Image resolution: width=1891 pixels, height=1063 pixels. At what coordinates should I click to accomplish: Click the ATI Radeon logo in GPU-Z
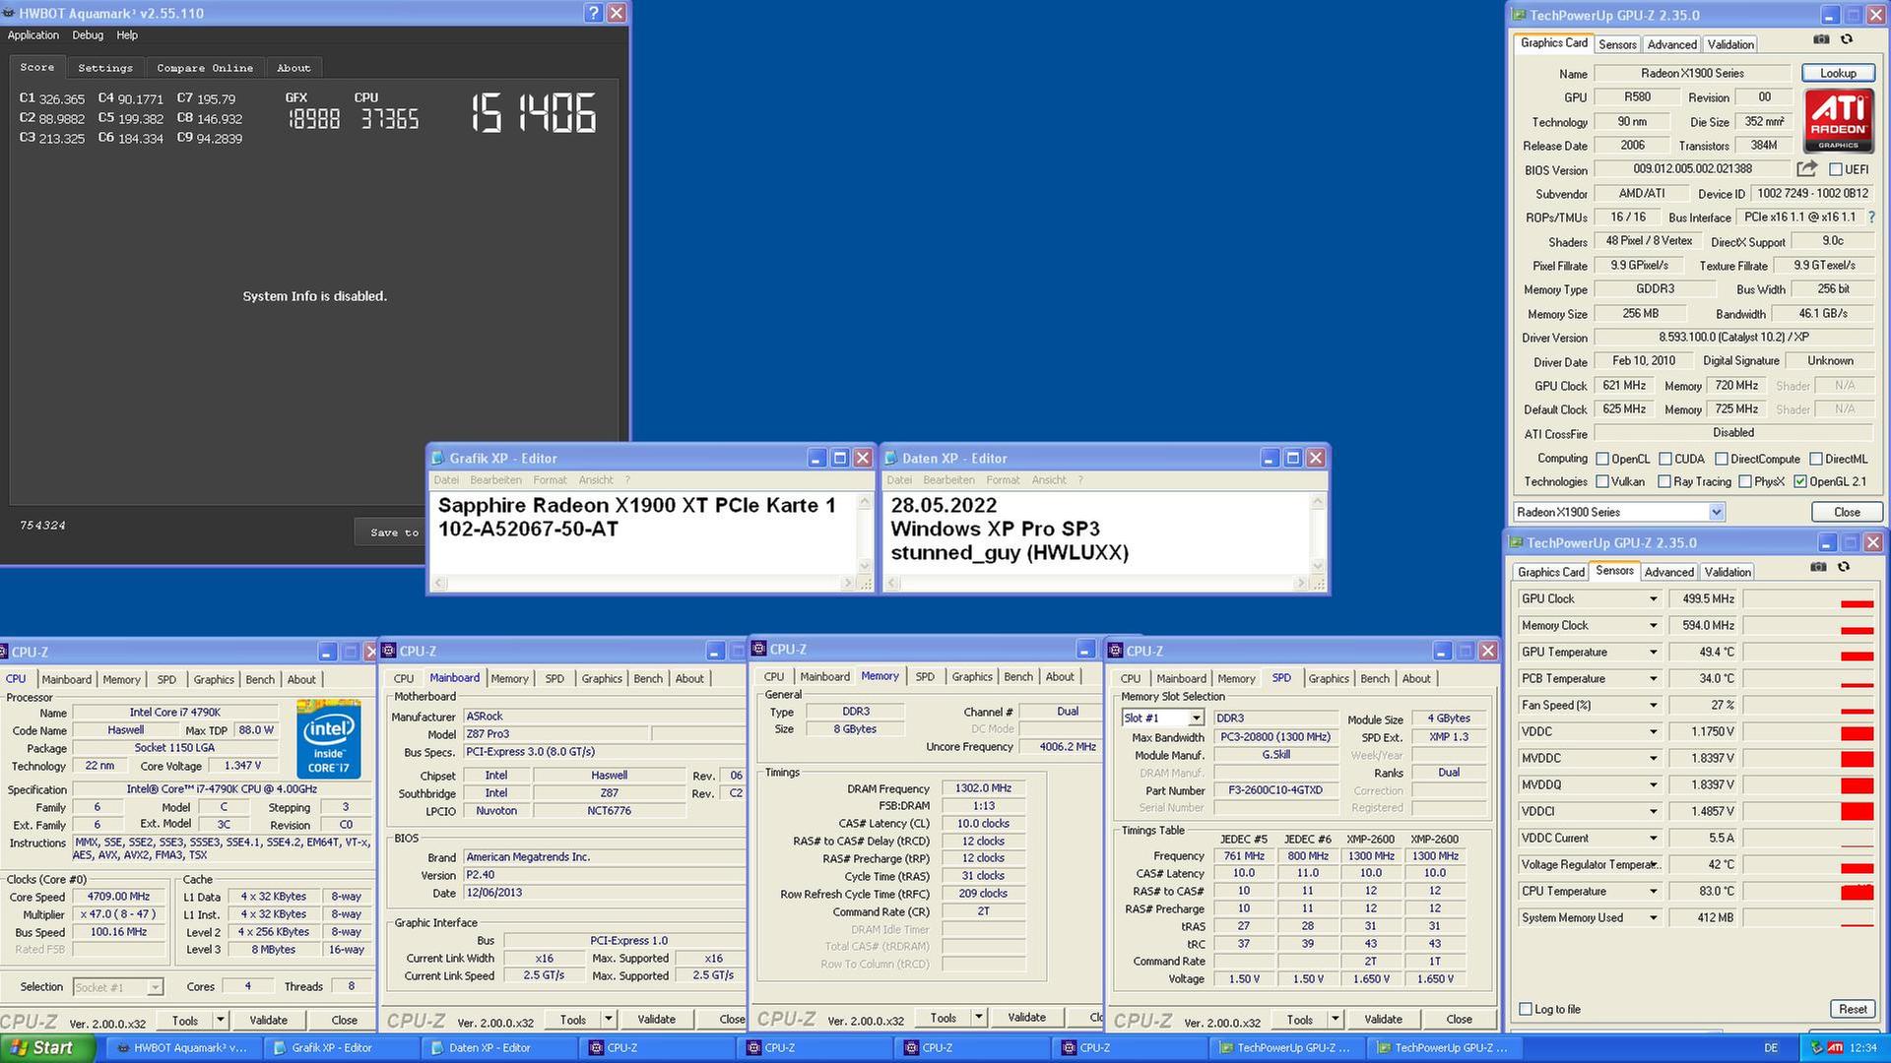coord(1838,121)
